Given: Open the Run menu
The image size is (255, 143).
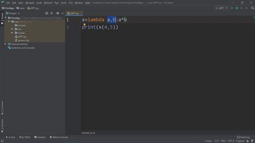Looking at the screenshot, I should point(57,3).
